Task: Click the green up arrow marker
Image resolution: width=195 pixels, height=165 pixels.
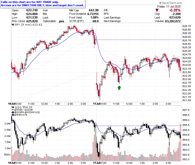Action: 119,88
